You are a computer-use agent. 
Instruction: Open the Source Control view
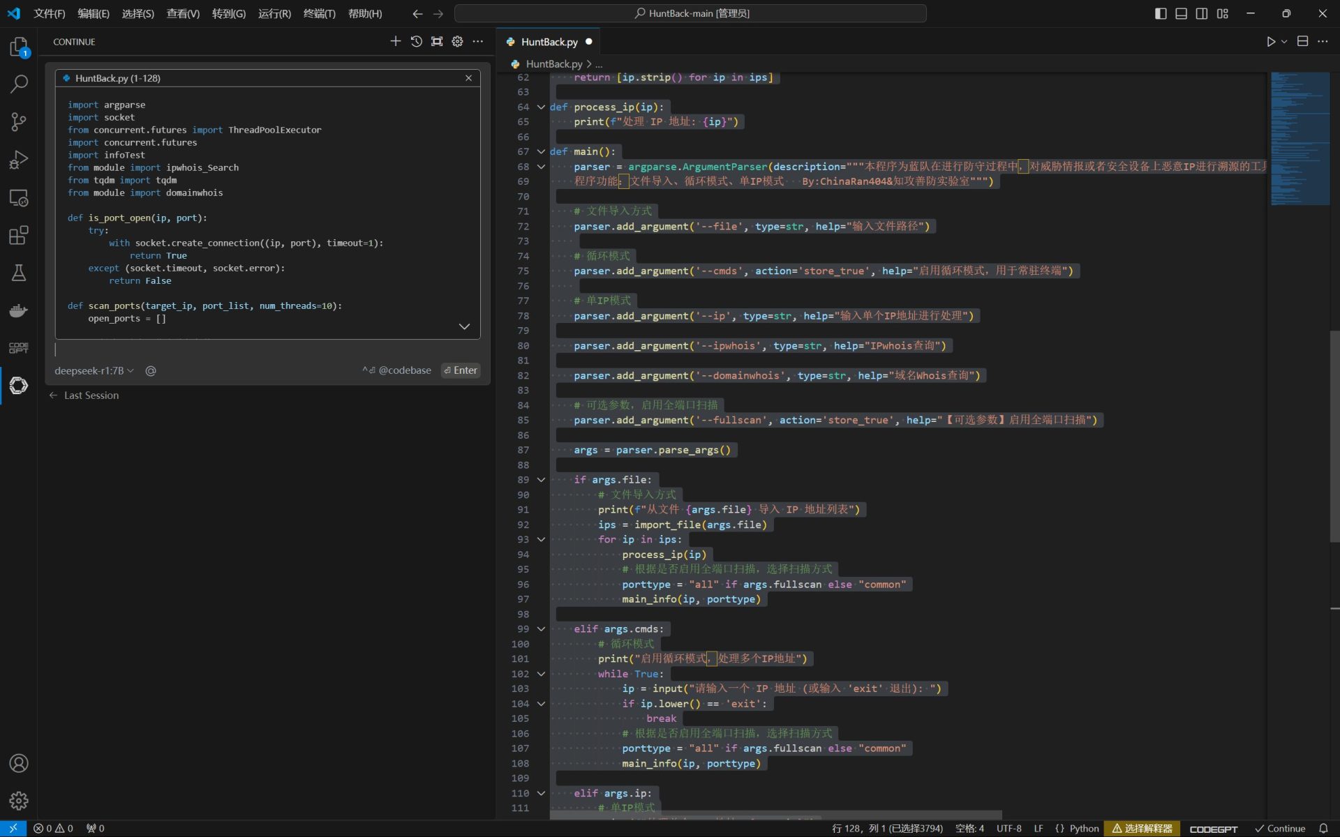(x=19, y=122)
